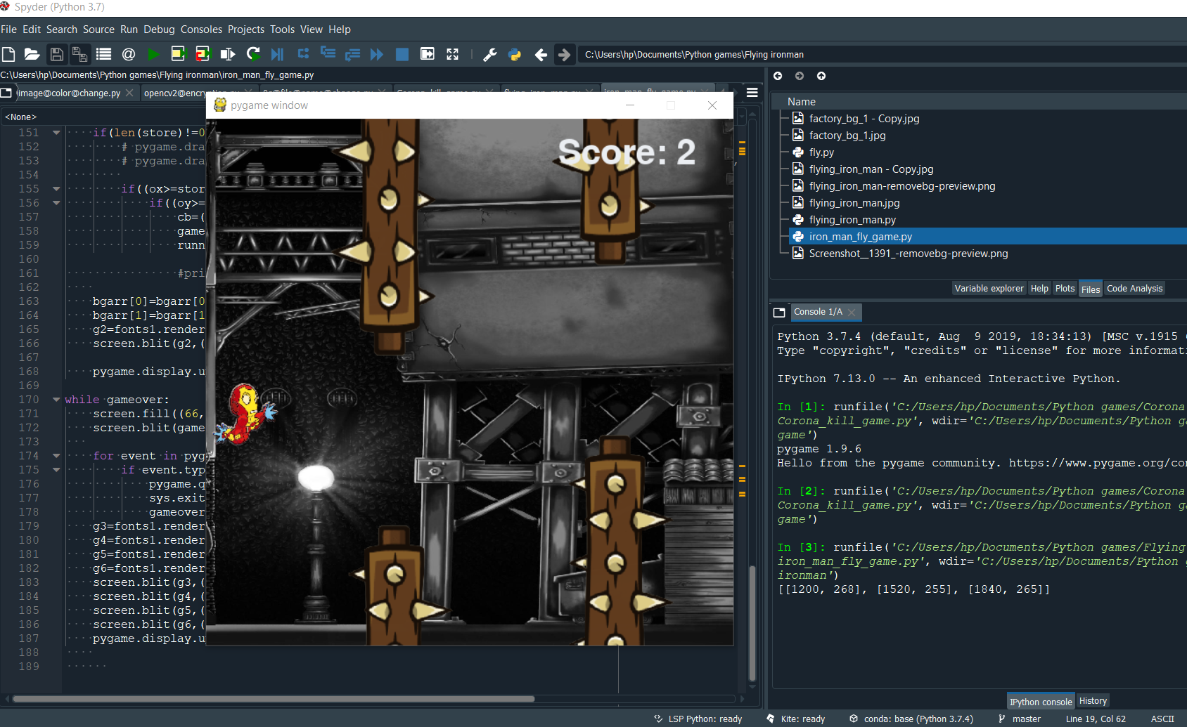This screenshot has width=1187, height=727.
Task: Select flying_iron_man.jpg in file list
Action: coord(854,203)
